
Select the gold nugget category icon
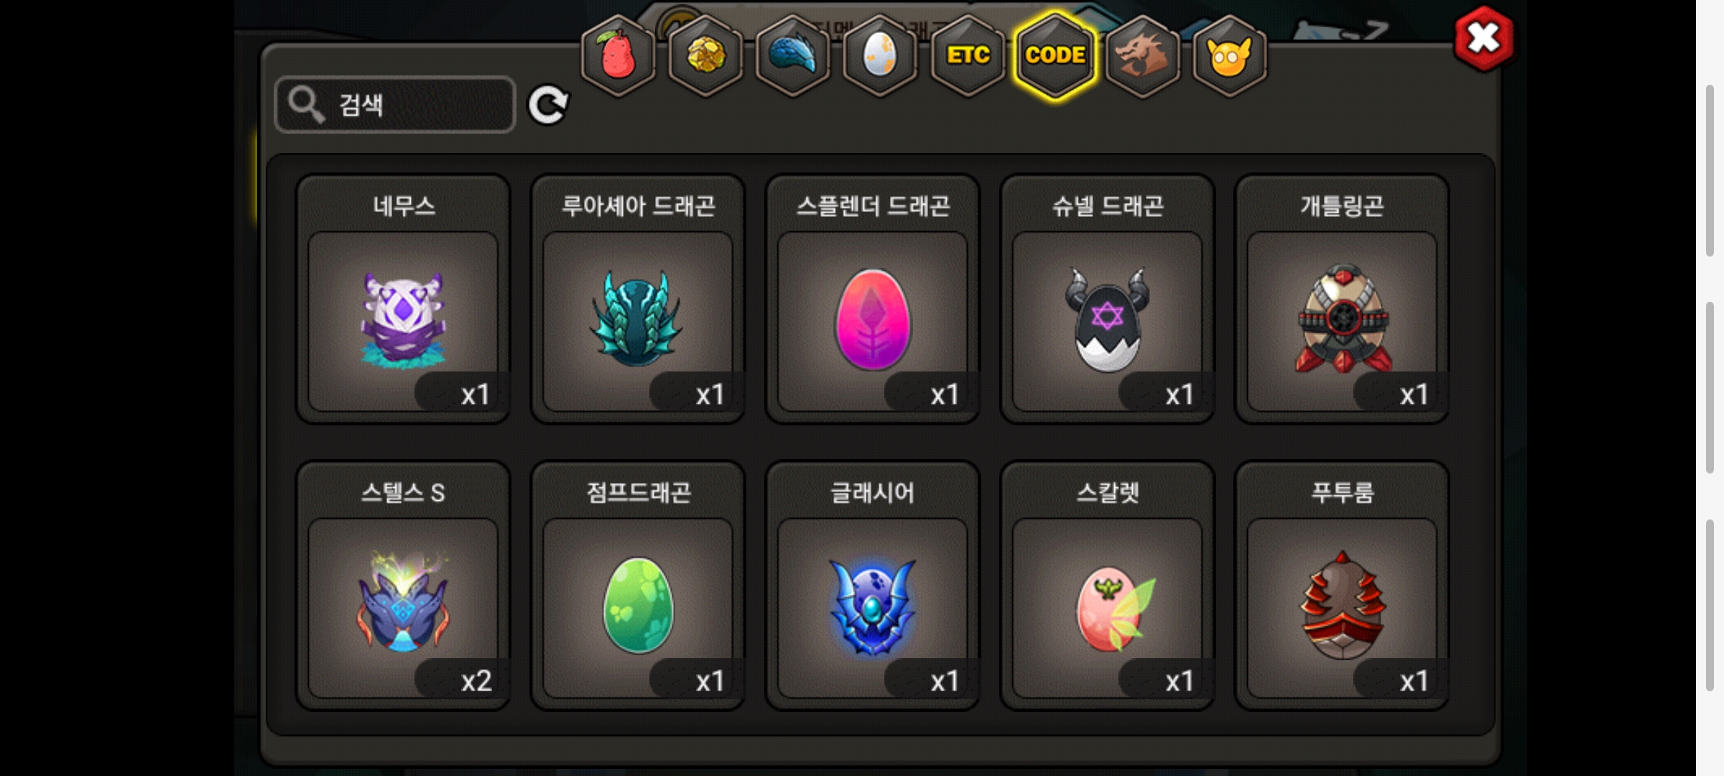[705, 56]
